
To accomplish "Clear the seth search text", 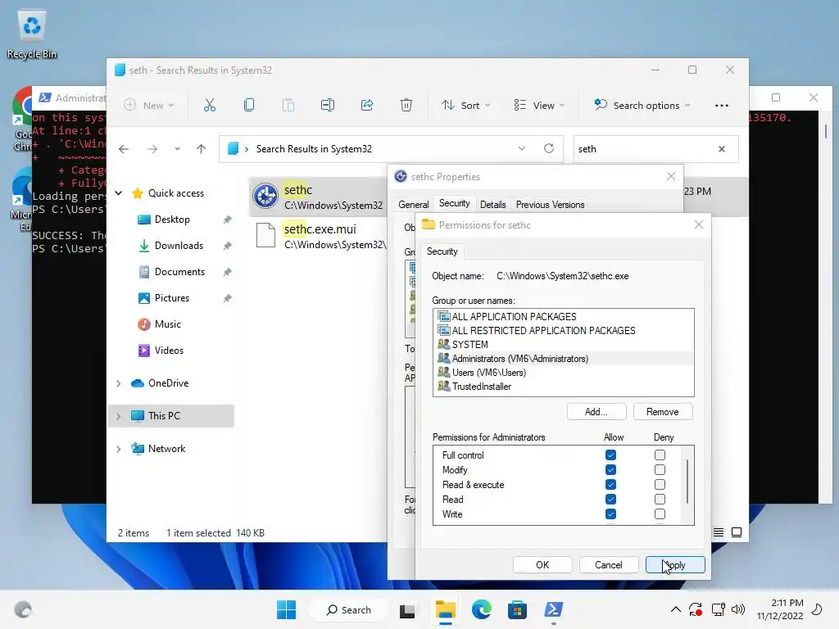I will (x=721, y=149).
